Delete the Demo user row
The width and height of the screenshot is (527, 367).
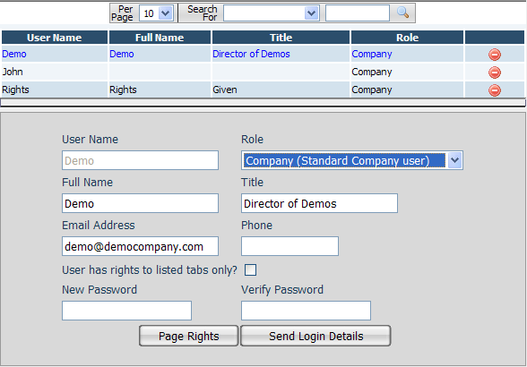[x=495, y=55]
